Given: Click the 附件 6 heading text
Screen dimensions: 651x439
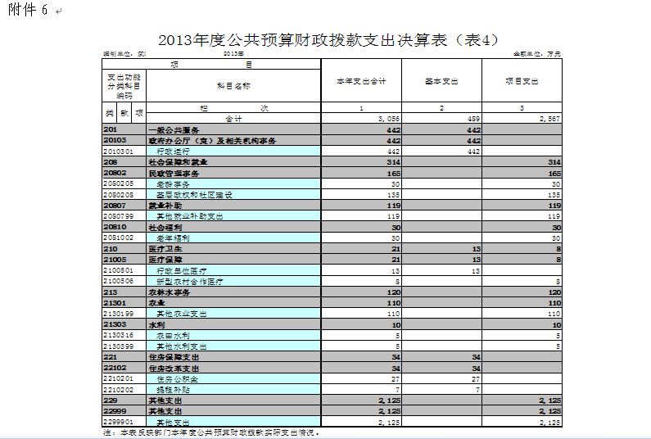Looking at the screenshot, I should 27,11.
